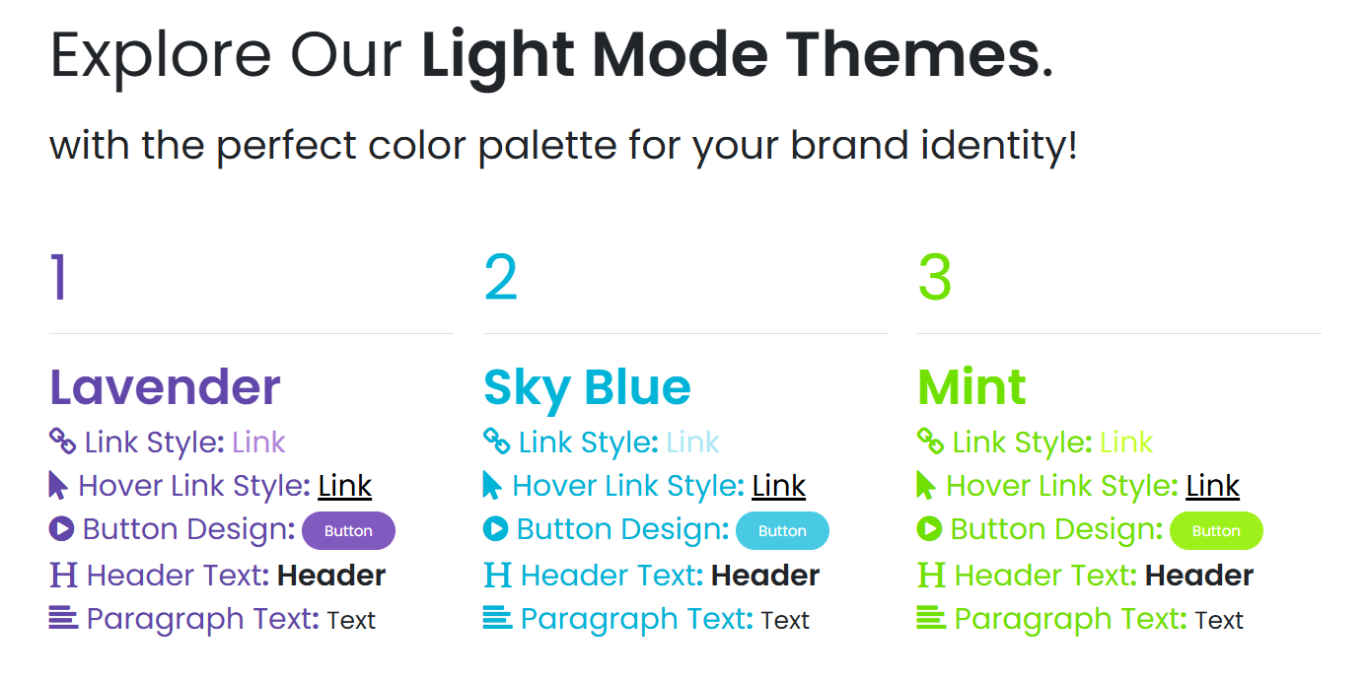Click the H header icon in Sky Blue column
Screen dimensions: 1365x681
click(x=497, y=574)
